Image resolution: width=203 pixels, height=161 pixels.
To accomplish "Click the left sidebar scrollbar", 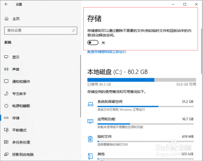I will coord(81,86).
